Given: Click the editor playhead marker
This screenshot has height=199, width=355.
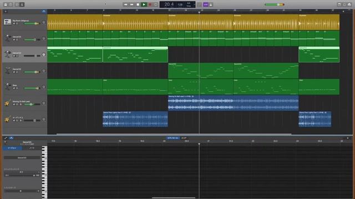Looking at the screenshot, I should tap(199, 144).
